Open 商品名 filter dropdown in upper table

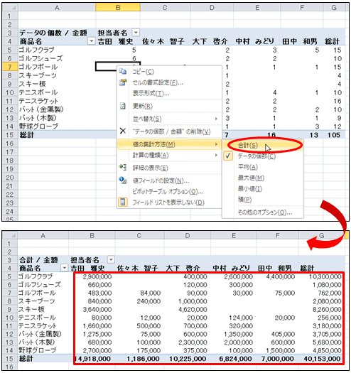(92, 41)
